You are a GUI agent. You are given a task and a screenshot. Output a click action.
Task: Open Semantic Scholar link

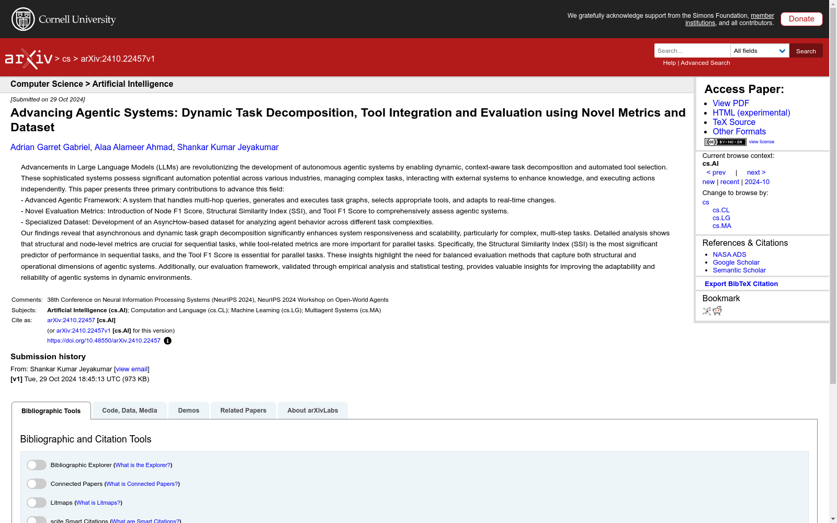[x=739, y=270]
